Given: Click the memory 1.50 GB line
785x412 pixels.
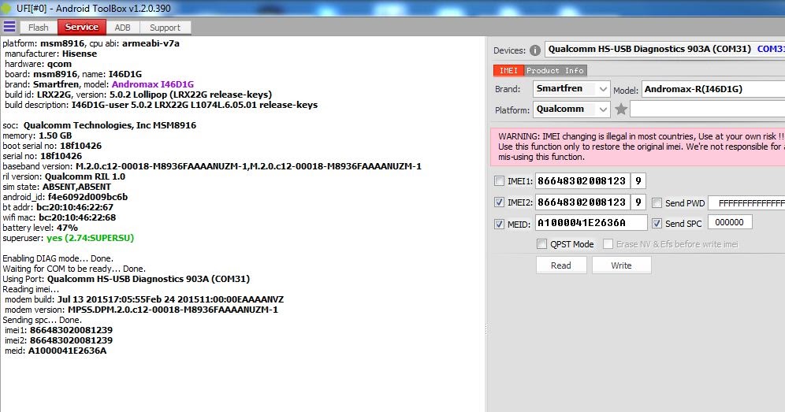Looking at the screenshot, I should pos(37,135).
